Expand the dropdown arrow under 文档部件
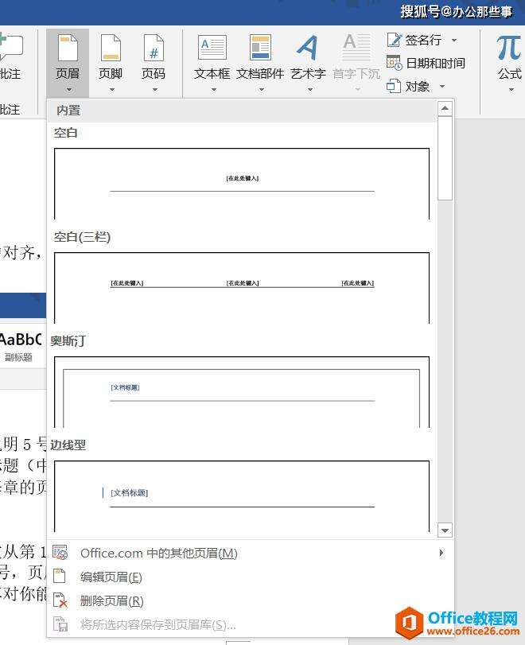Image resolution: width=525 pixels, height=645 pixels. [261, 89]
